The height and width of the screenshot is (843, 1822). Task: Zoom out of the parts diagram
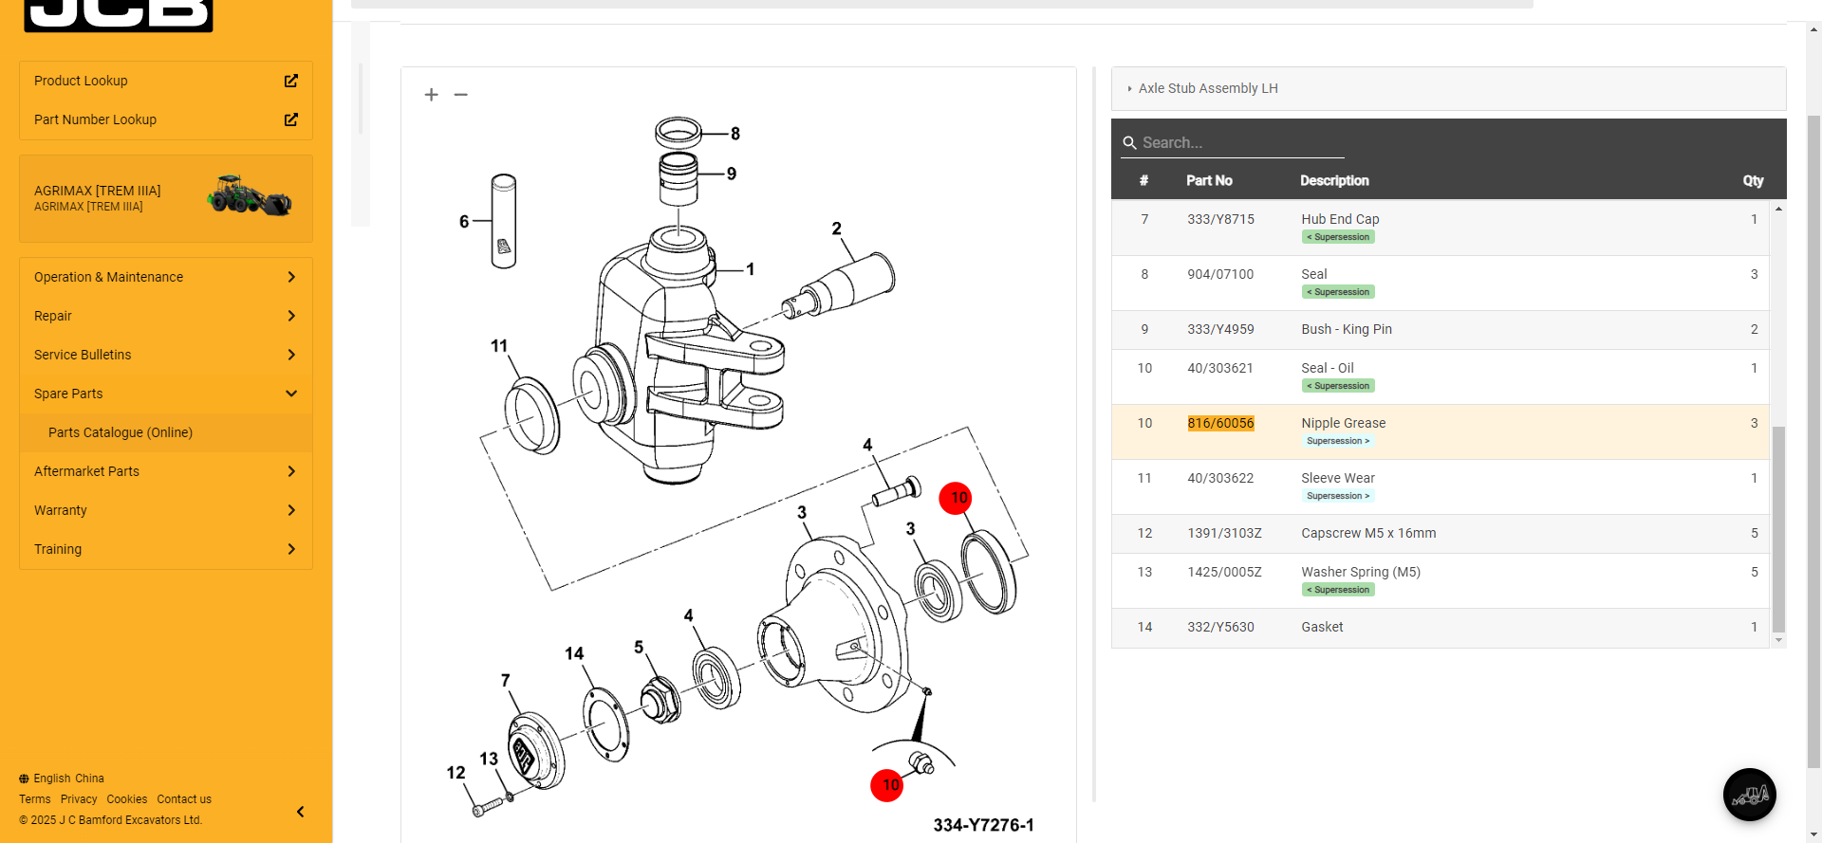tap(461, 95)
